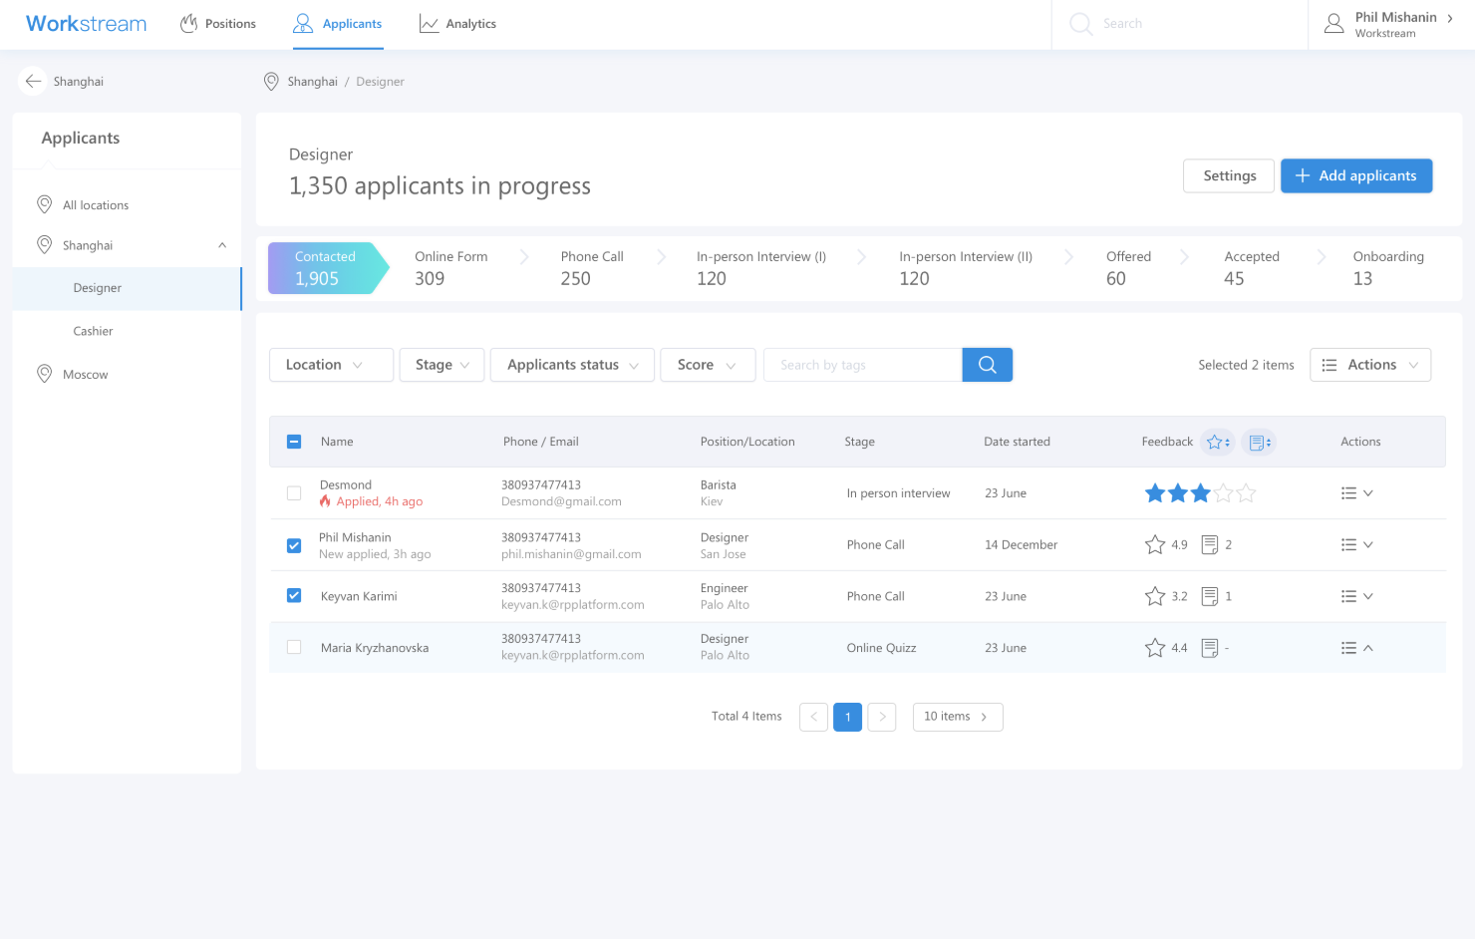Click the flame icon beside Applied, 4h ago
This screenshot has height=939, width=1475.
click(x=325, y=501)
